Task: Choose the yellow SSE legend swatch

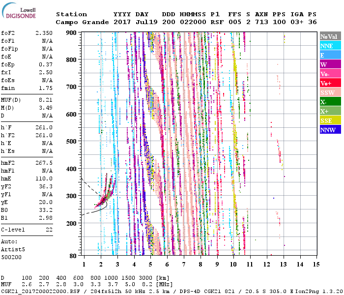Action: (330, 120)
